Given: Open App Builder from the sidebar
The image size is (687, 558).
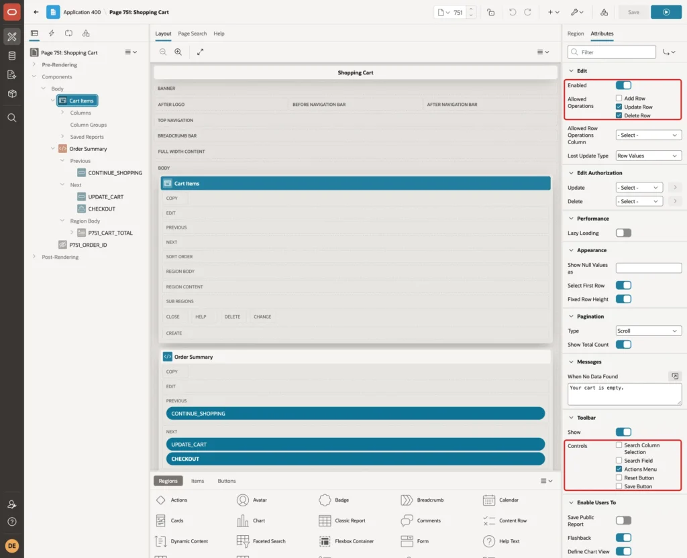Looking at the screenshot, I should tap(12, 37).
